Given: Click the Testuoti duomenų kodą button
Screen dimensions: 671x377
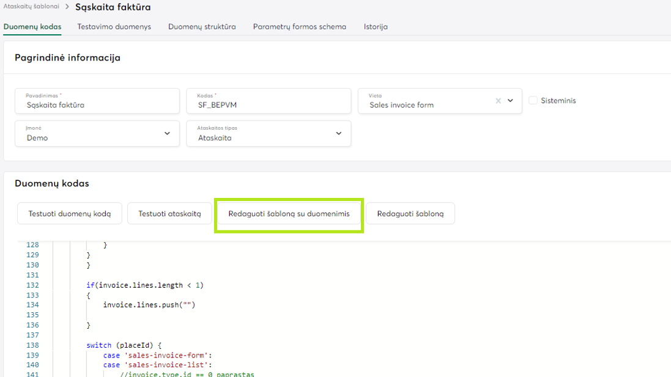Looking at the screenshot, I should 70,214.
